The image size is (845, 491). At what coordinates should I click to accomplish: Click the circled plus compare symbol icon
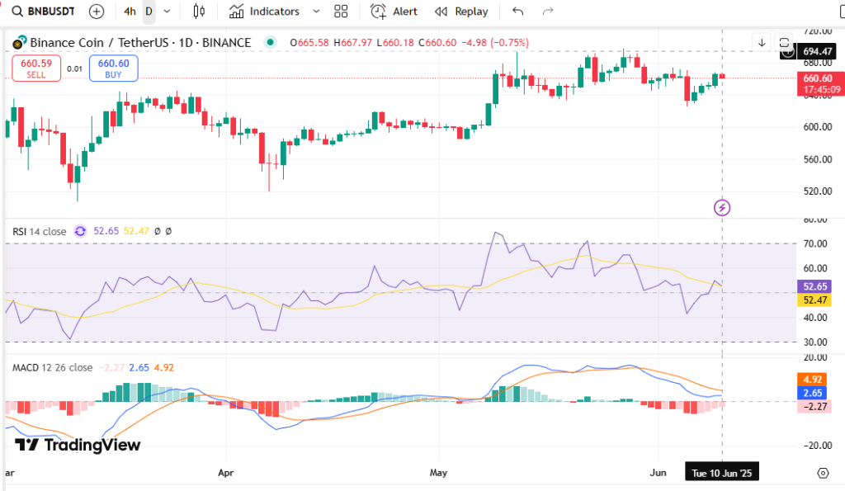tap(97, 12)
